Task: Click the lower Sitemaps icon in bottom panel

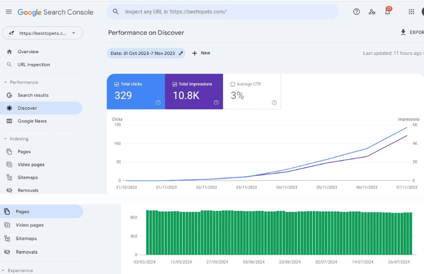Action: (7, 239)
